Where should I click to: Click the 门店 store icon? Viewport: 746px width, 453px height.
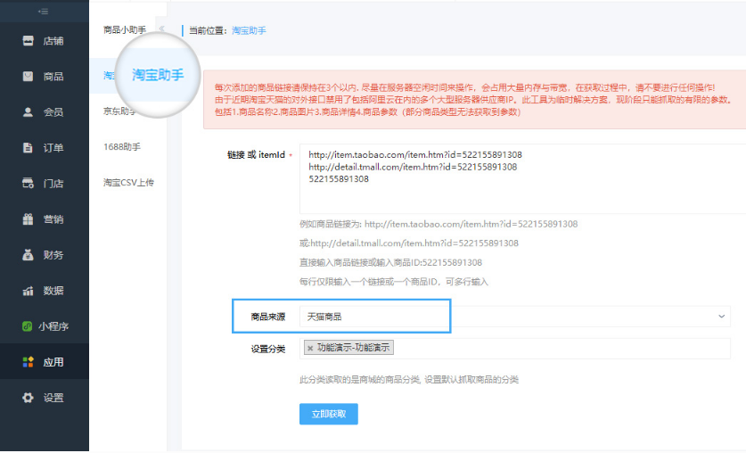pos(28,183)
